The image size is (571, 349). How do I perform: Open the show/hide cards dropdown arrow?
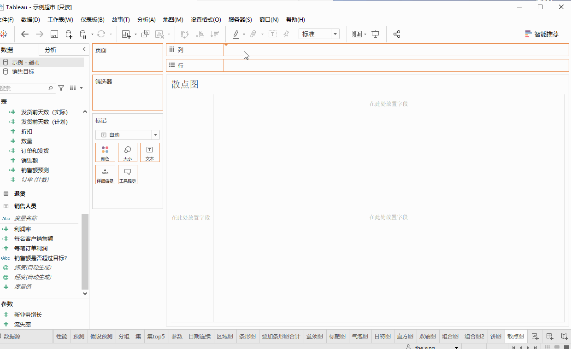click(x=365, y=35)
